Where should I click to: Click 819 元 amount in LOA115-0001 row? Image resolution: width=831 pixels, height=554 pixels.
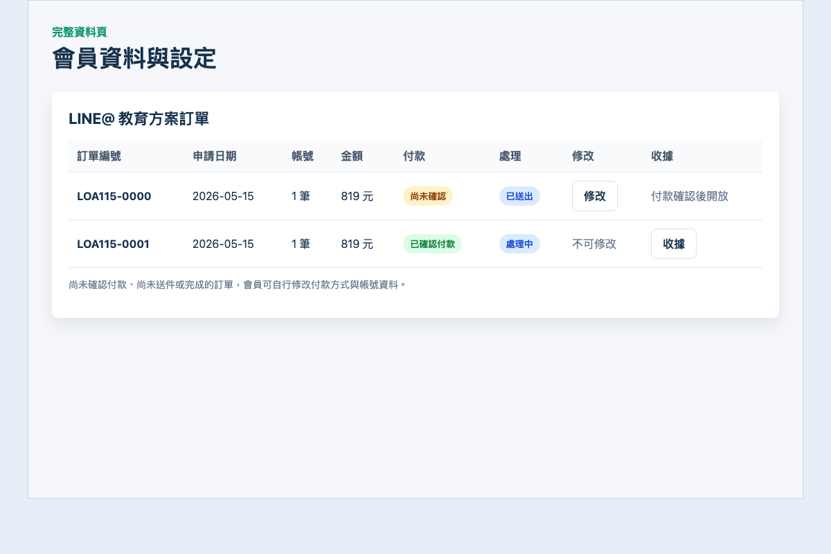pyautogui.click(x=357, y=244)
